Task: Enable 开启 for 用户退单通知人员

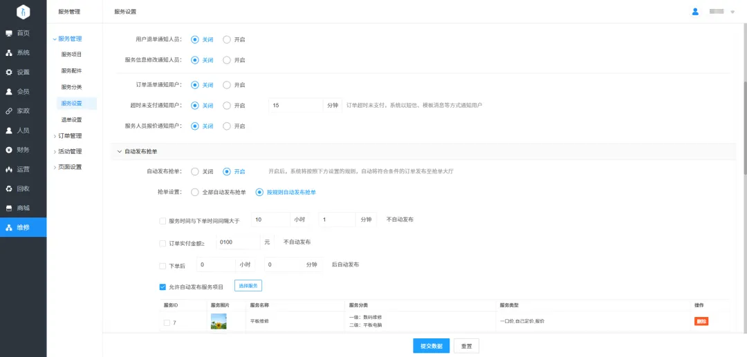Action: tap(227, 39)
